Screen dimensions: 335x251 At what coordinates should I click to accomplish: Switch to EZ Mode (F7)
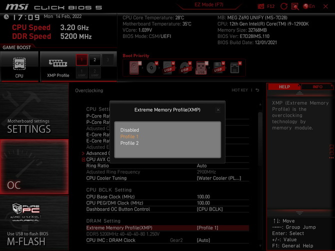[x=208, y=4]
